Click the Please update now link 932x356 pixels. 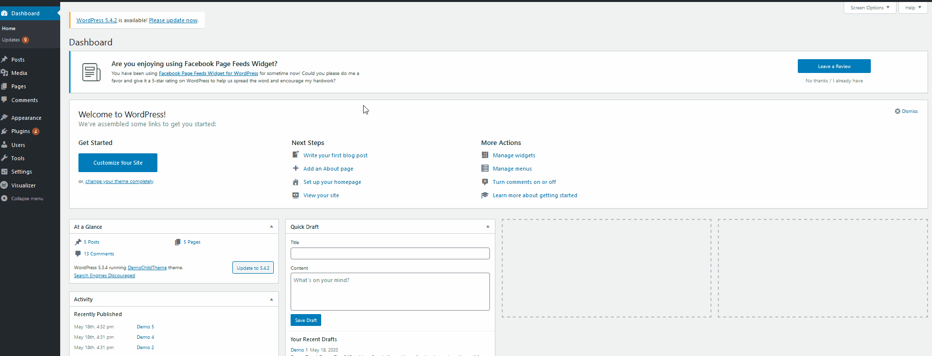(x=173, y=20)
